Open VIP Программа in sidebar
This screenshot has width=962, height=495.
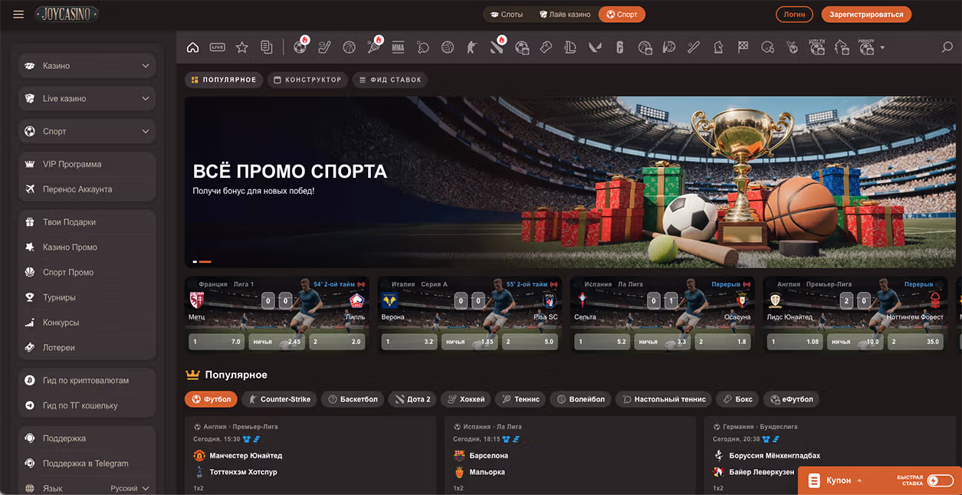point(87,164)
